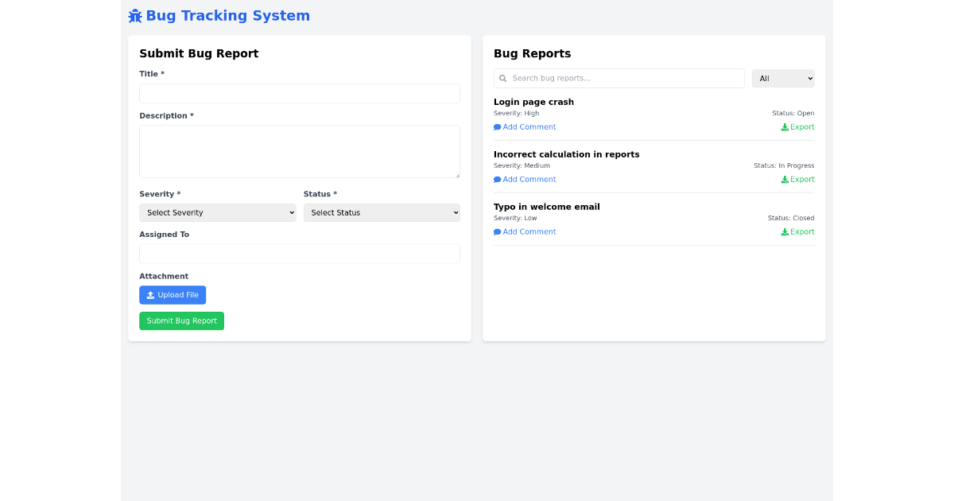The height and width of the screenshot is (501, 954).
Task: Click the Description text area
Action: click(x=300, y=151)
